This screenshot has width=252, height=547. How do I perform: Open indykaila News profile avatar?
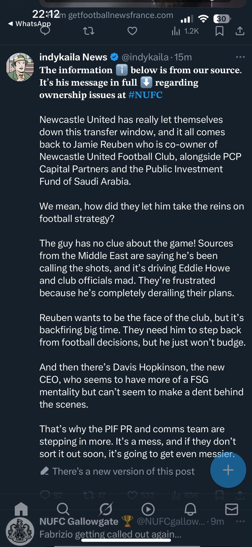coord(20,67)
